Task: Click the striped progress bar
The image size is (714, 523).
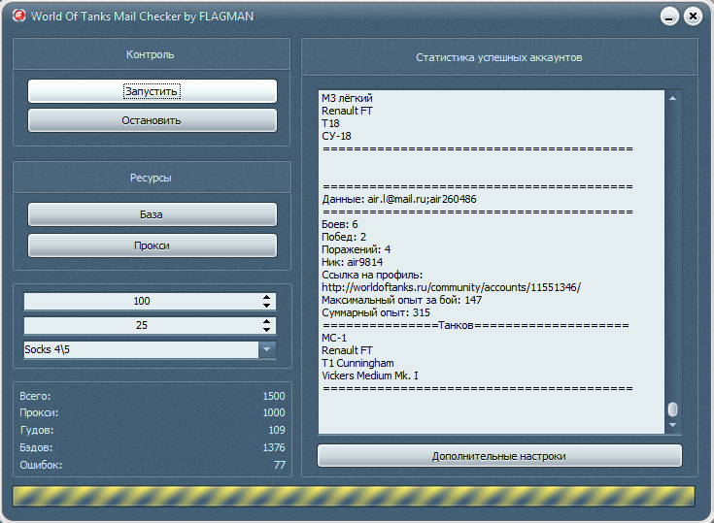Action: (x=354, y=496)
